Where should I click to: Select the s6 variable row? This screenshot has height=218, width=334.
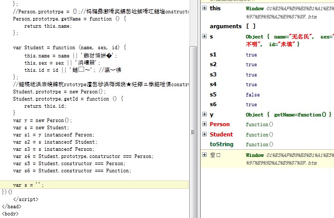tap(267, 104)
